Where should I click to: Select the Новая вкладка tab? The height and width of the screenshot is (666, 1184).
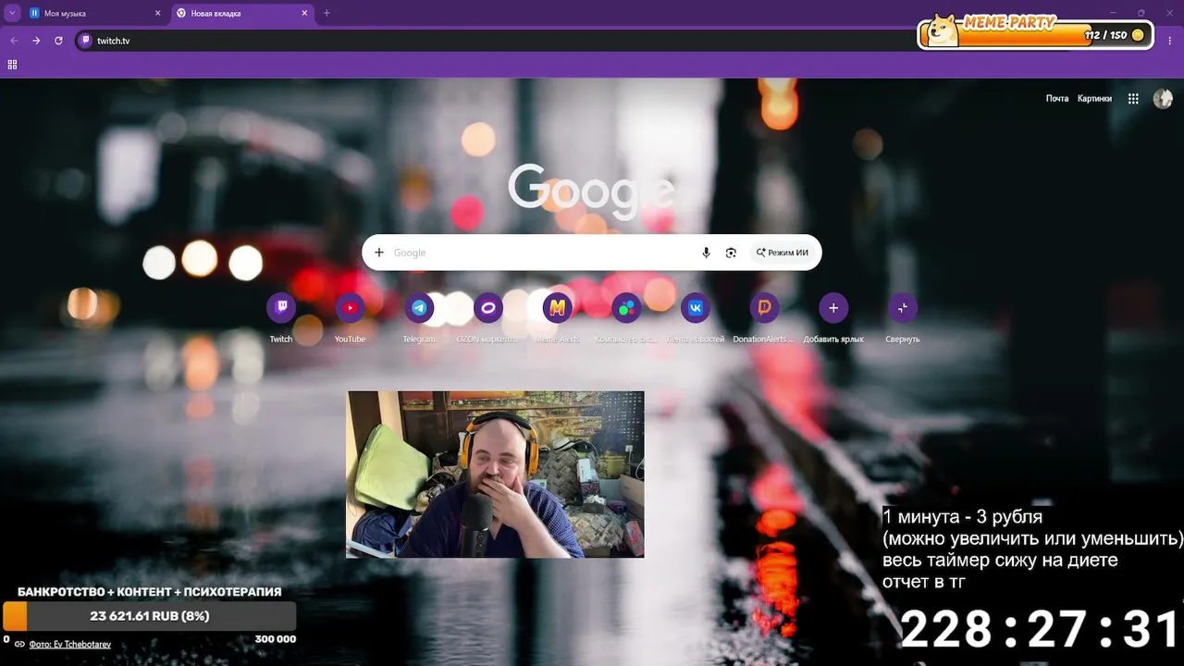click(x=243, y=13)
